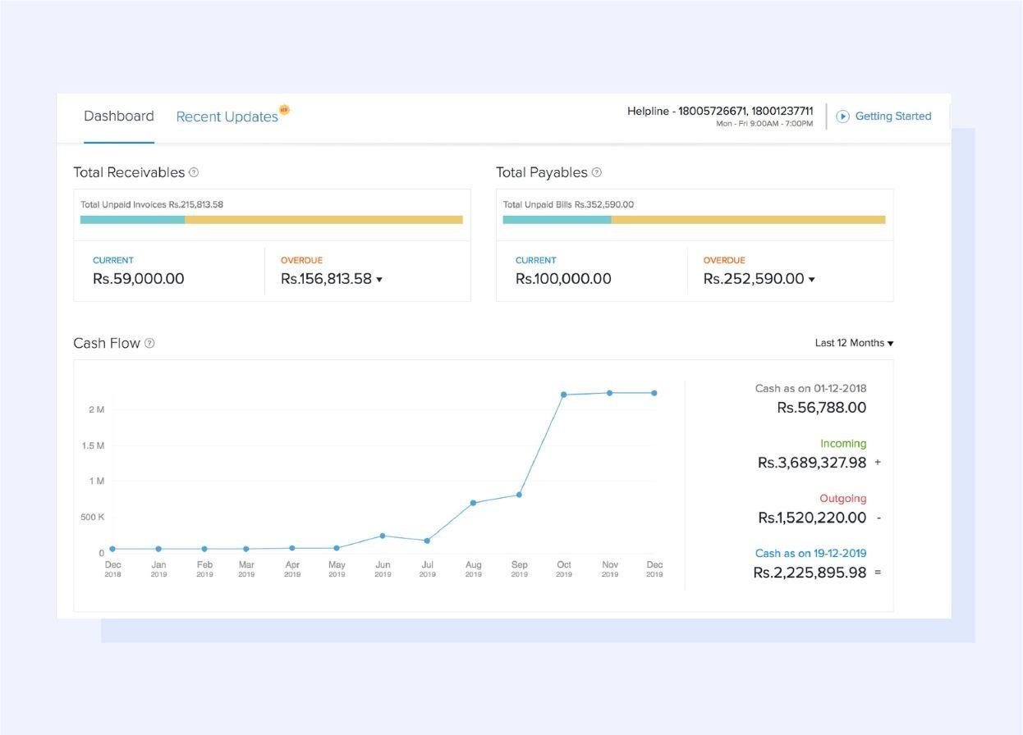Open the Getting Started link
Screen dimensions: 1023x735
click(893, 116)
